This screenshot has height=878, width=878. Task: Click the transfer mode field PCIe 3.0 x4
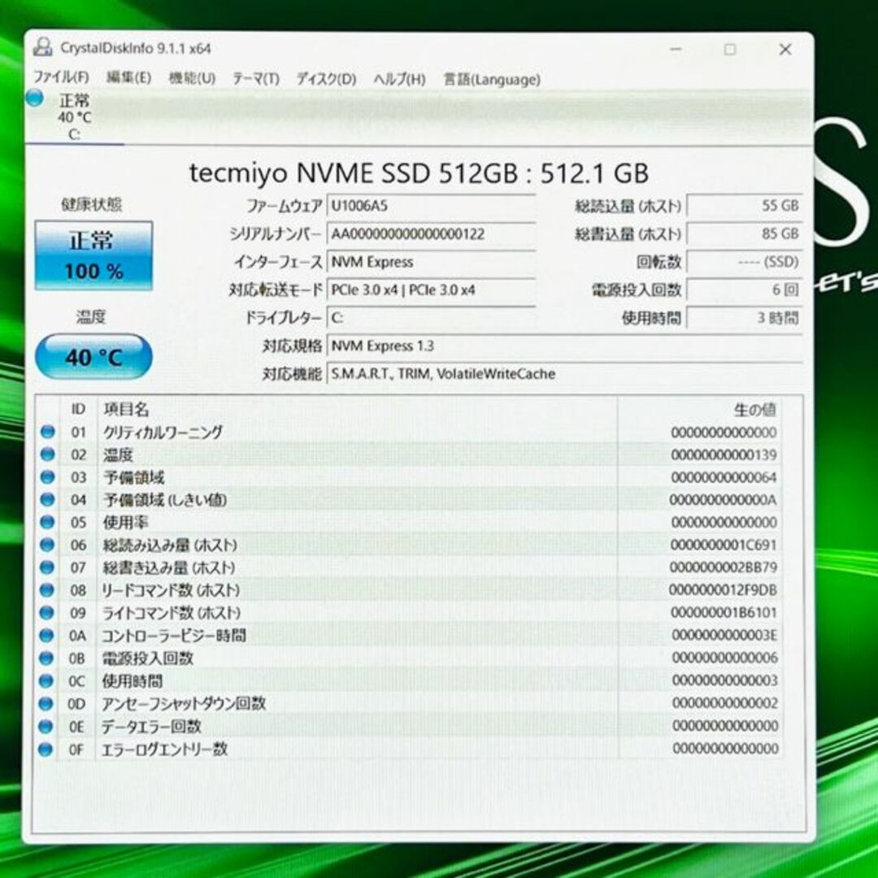click(431, 289)
